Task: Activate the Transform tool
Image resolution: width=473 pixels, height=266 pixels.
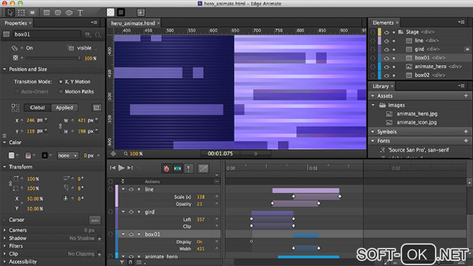Action: coord(21,13)
